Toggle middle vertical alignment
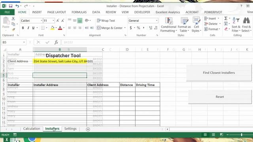Image resolution: width=253 pixels, height=142 pixels. (x=75, y=21)
